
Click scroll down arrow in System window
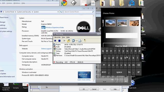94,81
